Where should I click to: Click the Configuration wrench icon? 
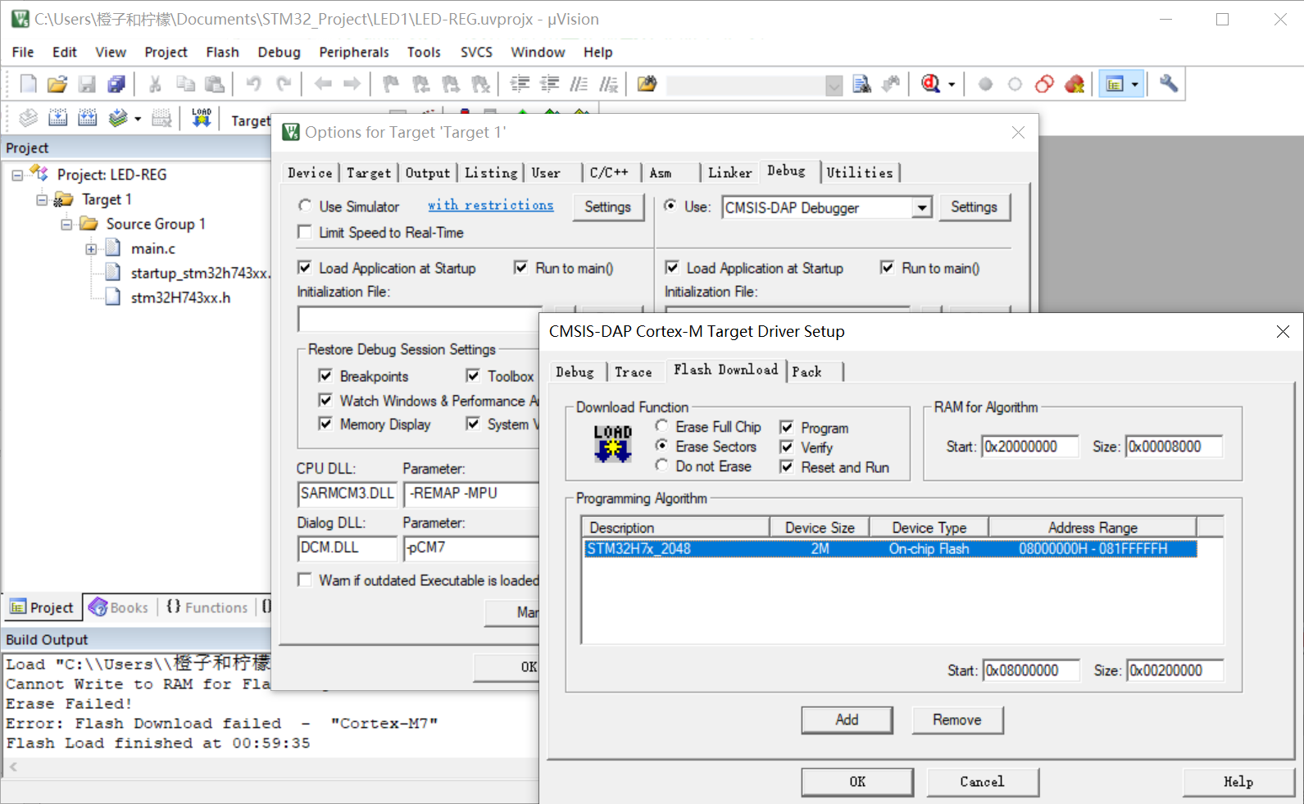[1169, 84]
